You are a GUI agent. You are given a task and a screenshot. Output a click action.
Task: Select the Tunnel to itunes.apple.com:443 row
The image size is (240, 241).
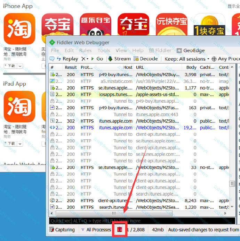point(139,114)
